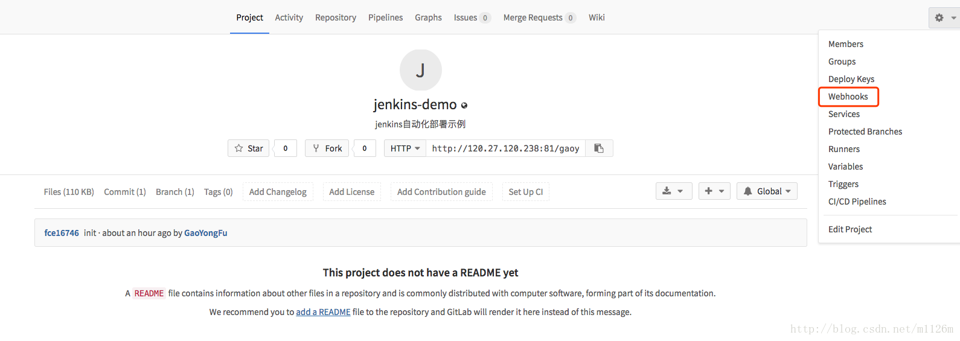Open the Wiki tab
The image size is (960, 341).
(597, 18)
